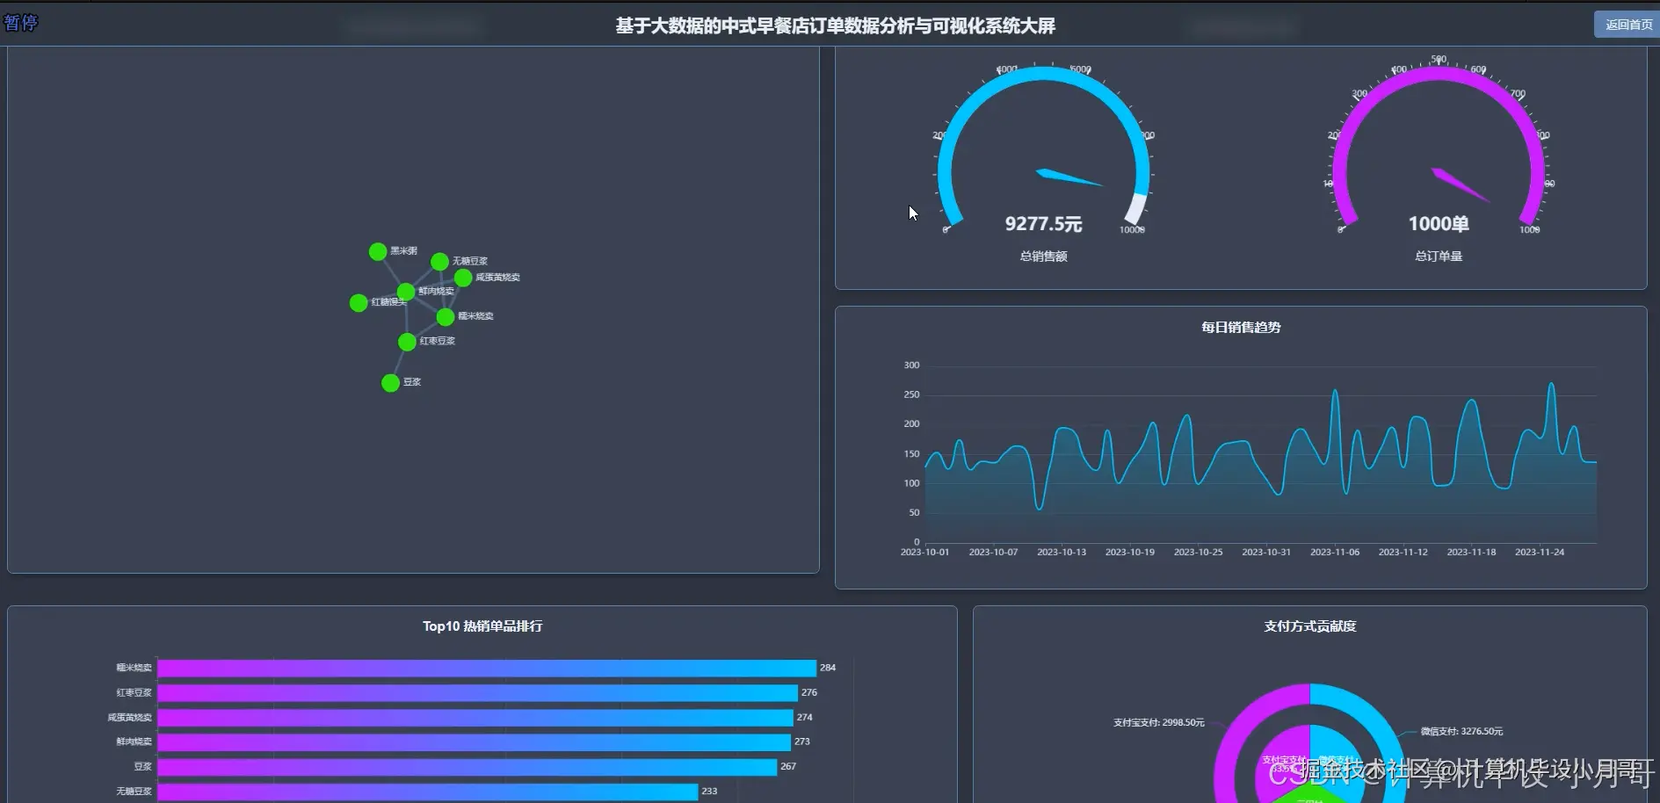Click the 红糖馒头 node on the left
The width and height of the screenshot is (1660, 803).
(x=358, y=303)
